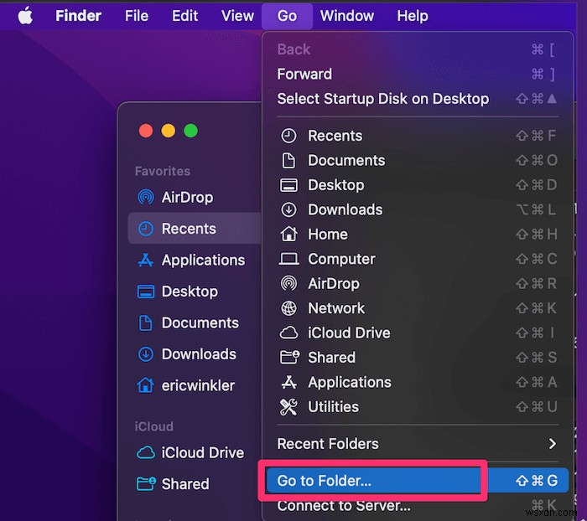Viewport: 587px width, 521px height.
Task: Zoom Finder window with green button
Action: [191, 131]
